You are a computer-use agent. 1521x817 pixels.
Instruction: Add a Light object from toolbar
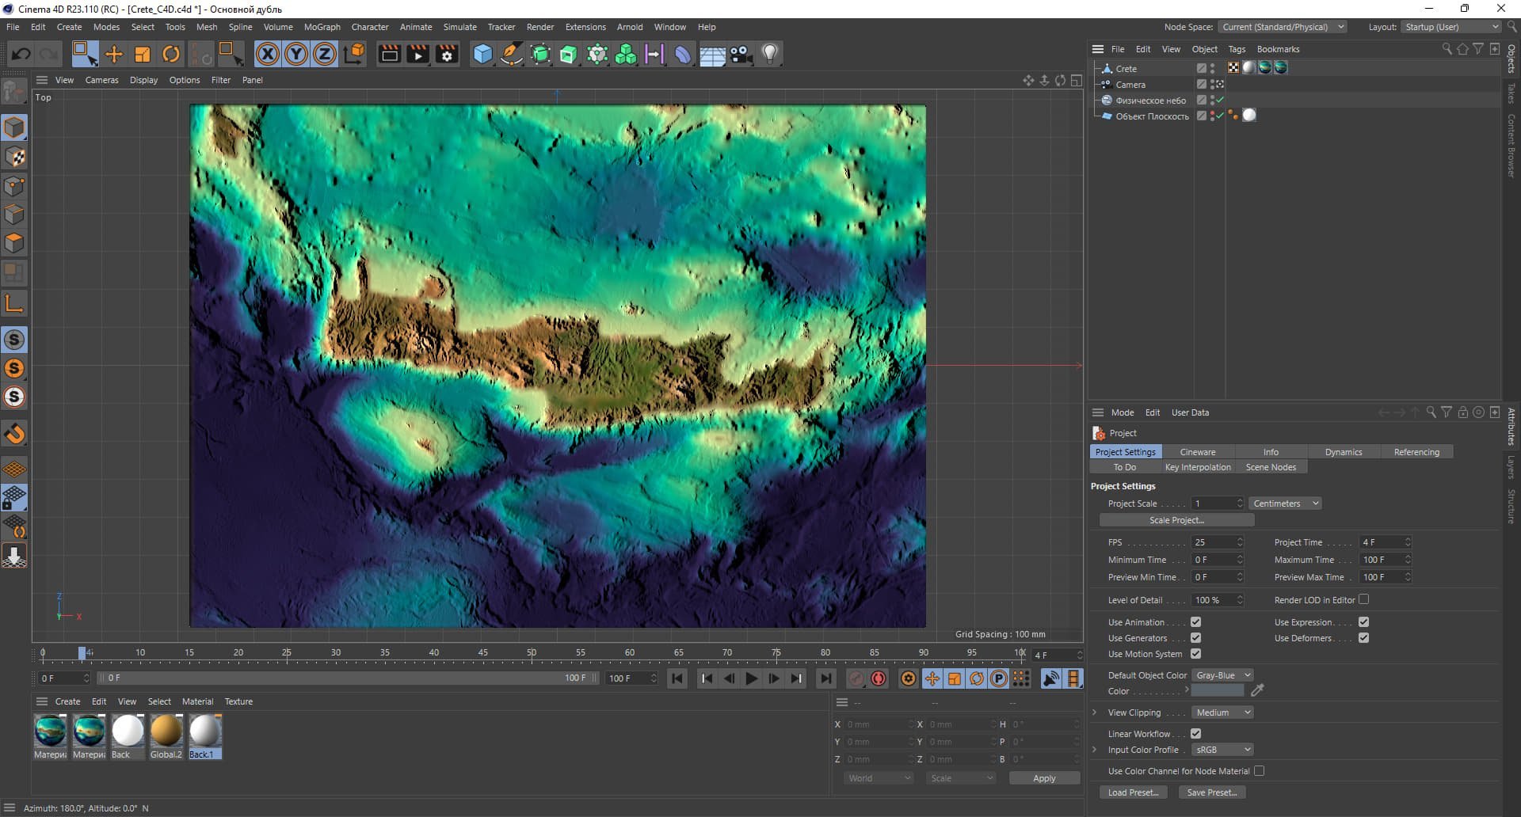[x=770, y=54]
